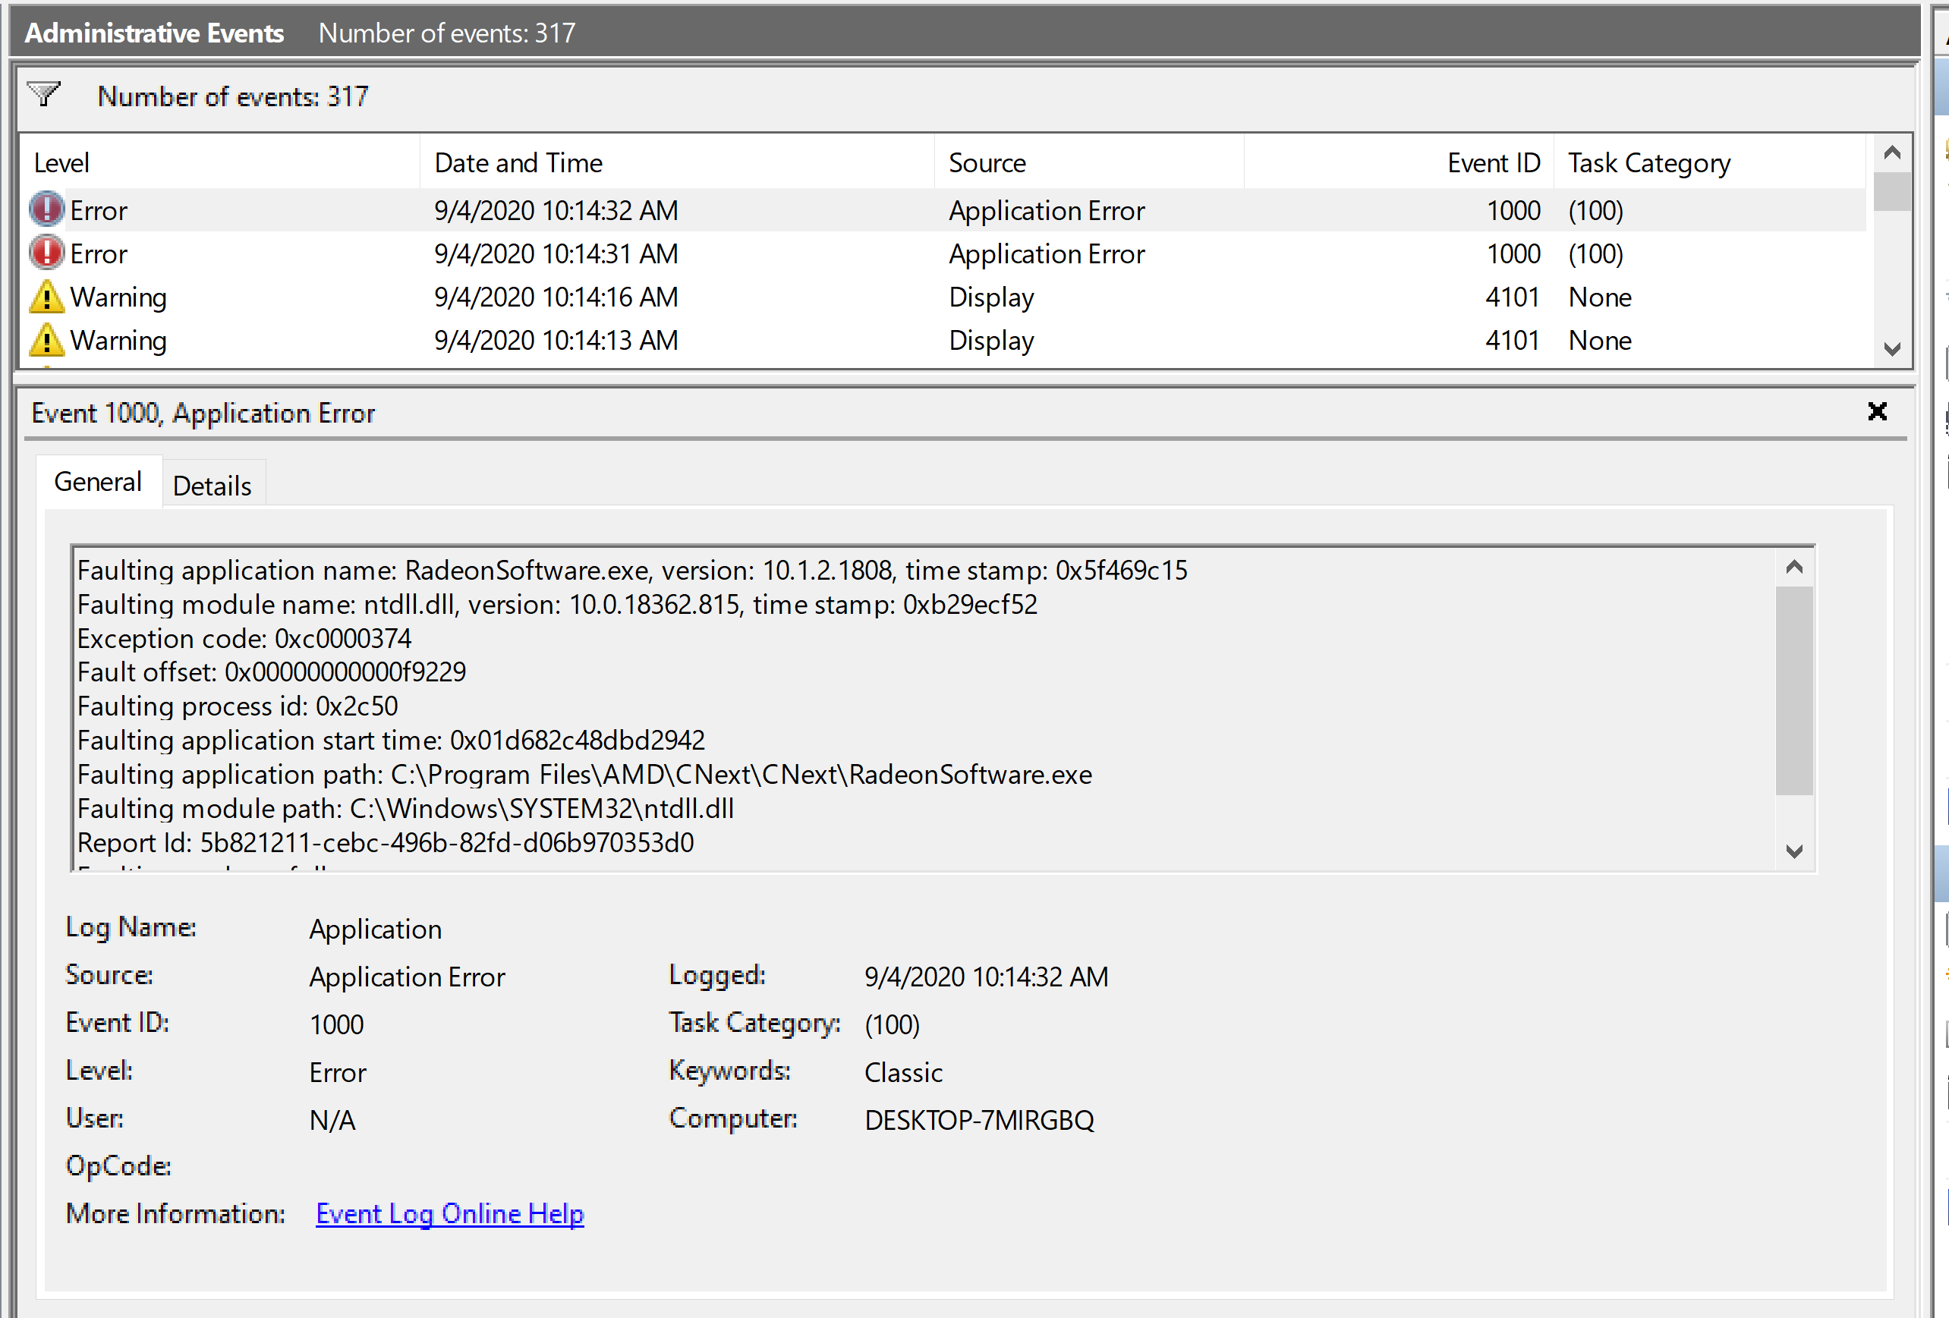Click Event ID 4101 on the 10:14:13 AM row
1949x1318 pixels.
pyautogui.click(x=1512, y=341)
